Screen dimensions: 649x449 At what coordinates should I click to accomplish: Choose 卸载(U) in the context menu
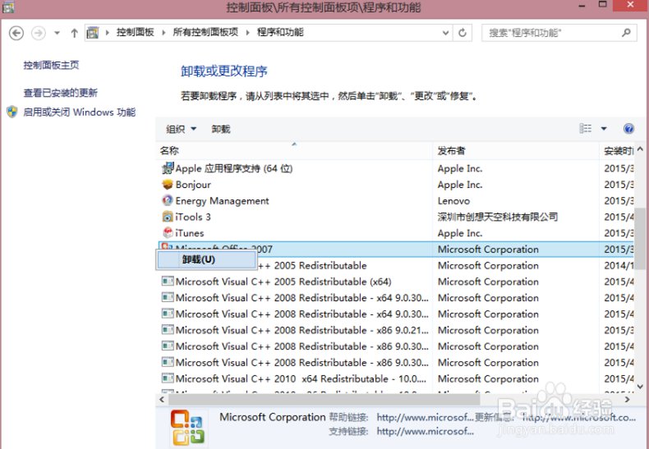(206, 259)
